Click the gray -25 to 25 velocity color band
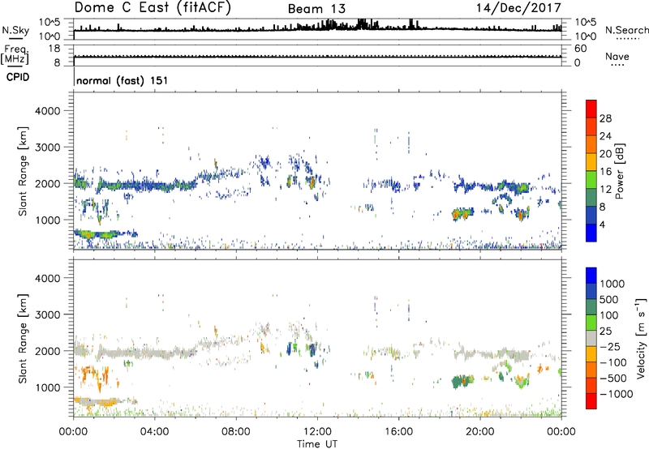649x449 pixels. 591,339
